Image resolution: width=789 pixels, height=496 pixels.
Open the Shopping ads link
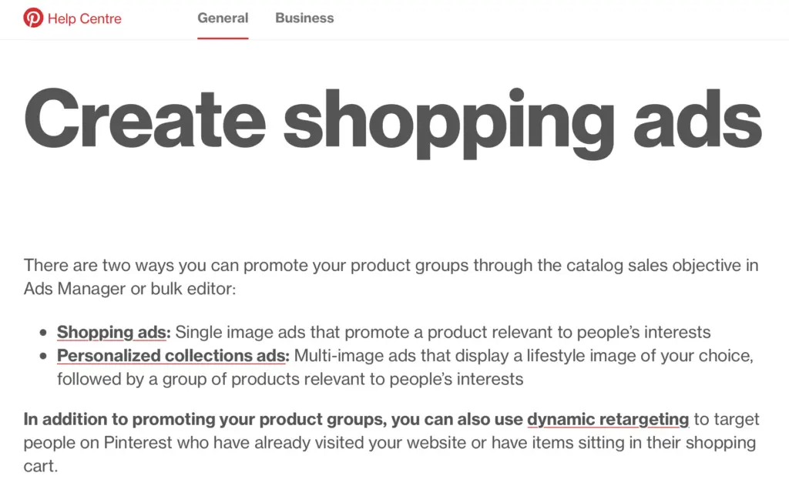pyautogui.click(x=111, y=333)
